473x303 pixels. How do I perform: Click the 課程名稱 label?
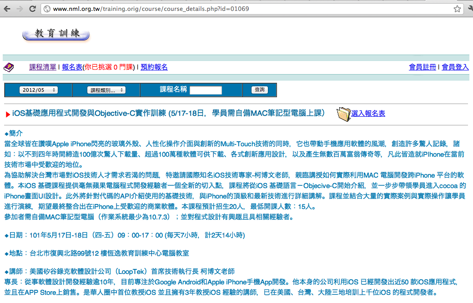[173, 89]
